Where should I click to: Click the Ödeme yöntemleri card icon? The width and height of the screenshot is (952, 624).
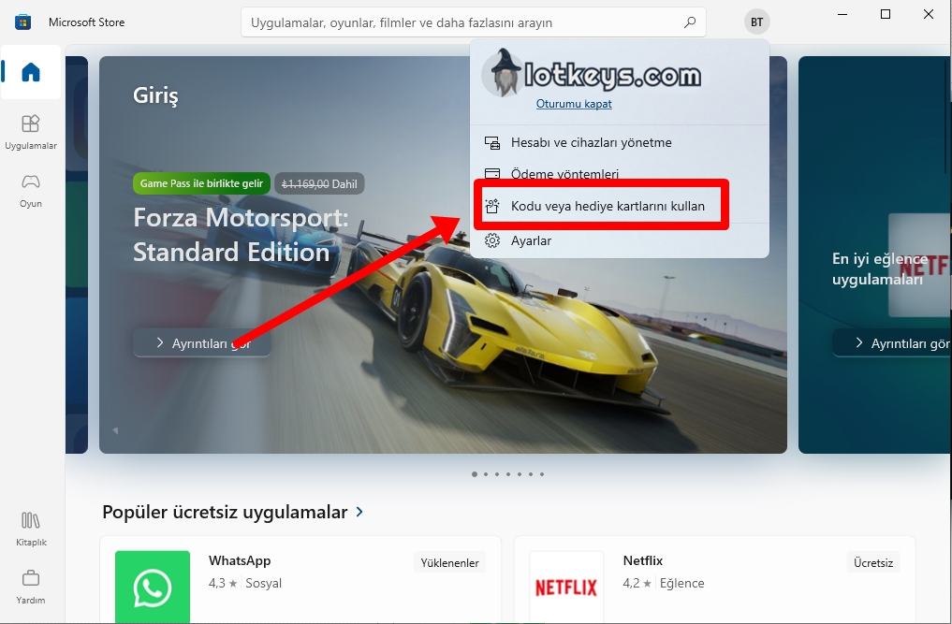(x=492, y=174)
